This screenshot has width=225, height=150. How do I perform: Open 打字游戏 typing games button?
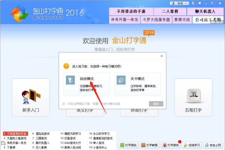(171, 145)
